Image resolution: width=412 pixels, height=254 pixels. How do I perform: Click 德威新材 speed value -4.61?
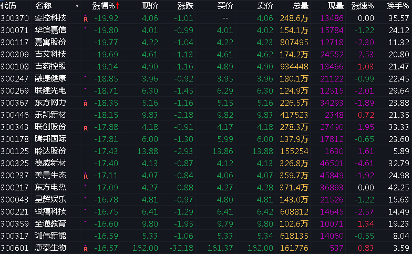365,163
